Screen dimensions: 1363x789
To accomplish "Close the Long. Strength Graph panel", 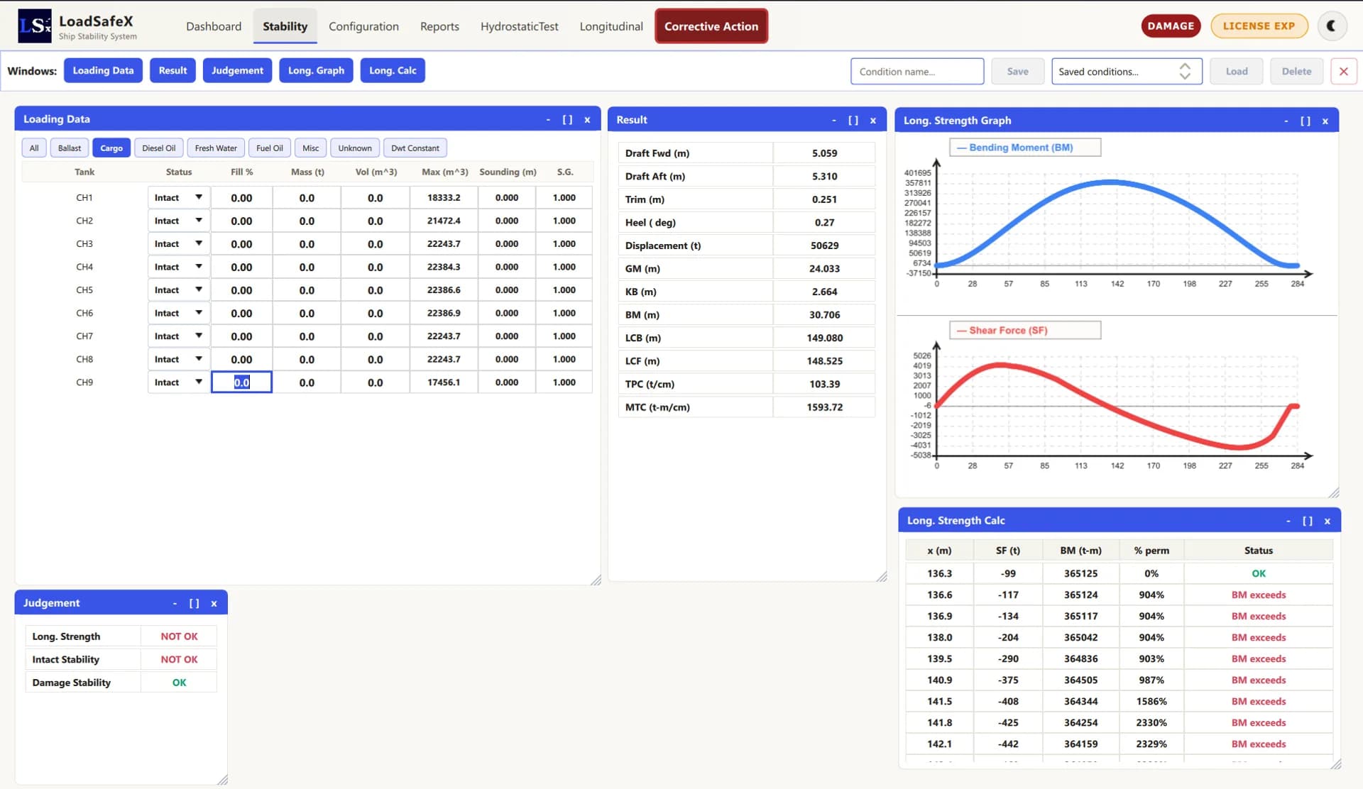I will tap(1325, 121).
